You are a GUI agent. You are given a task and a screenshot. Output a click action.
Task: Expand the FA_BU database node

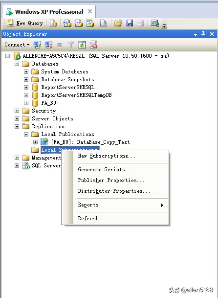[x=26, y=103]
